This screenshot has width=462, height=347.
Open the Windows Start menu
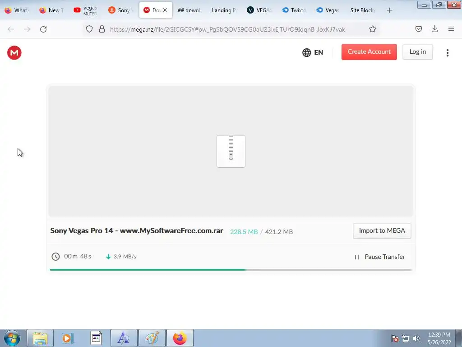[x=12, y=338]
